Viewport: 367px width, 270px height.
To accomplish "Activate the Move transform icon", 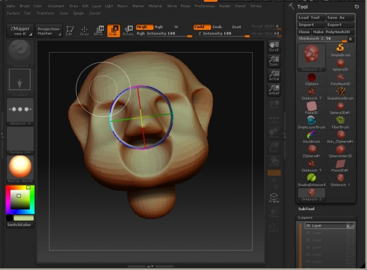I will (98, 31).
